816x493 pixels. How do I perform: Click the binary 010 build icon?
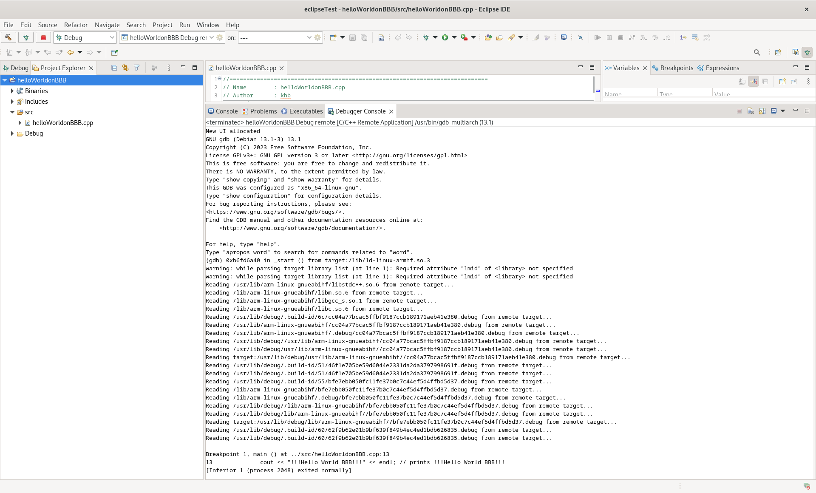381,37
